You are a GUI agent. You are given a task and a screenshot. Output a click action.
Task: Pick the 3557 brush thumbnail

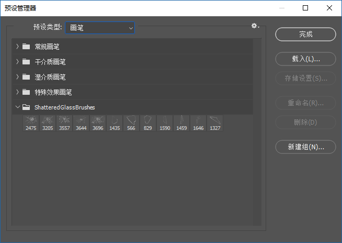click(x=64, y=123)
